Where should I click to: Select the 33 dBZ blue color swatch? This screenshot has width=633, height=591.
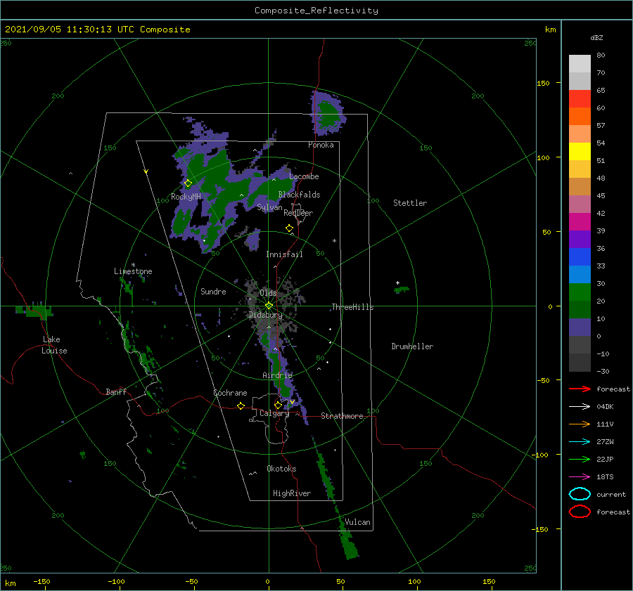click(580, 274)
